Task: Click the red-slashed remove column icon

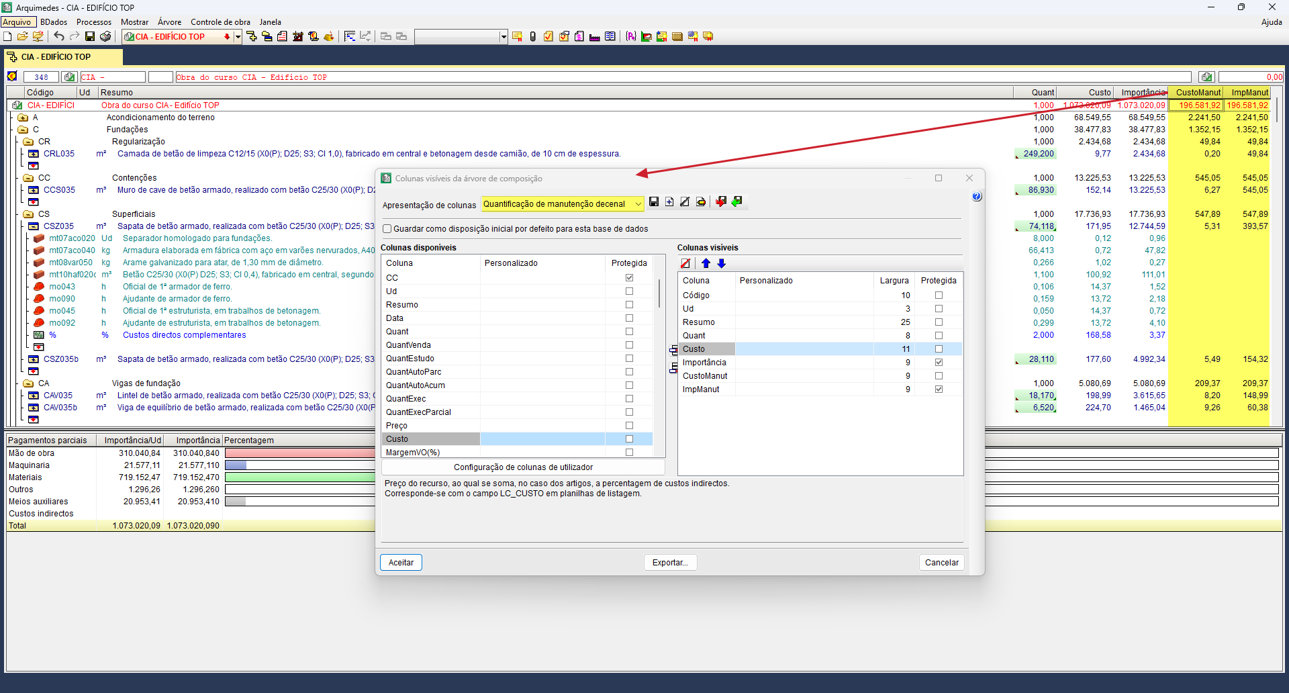Action: point(685,264)
